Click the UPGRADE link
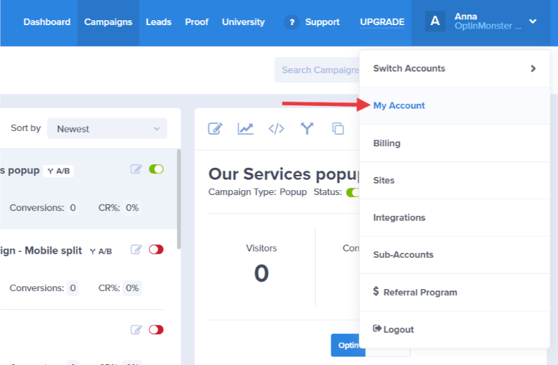 point(382,22)
